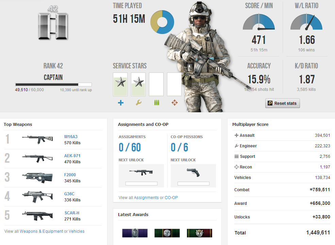This screenshot has width=335, height=245.
Task: Click the assignments count 0 / 60
Action: [130, 148]
